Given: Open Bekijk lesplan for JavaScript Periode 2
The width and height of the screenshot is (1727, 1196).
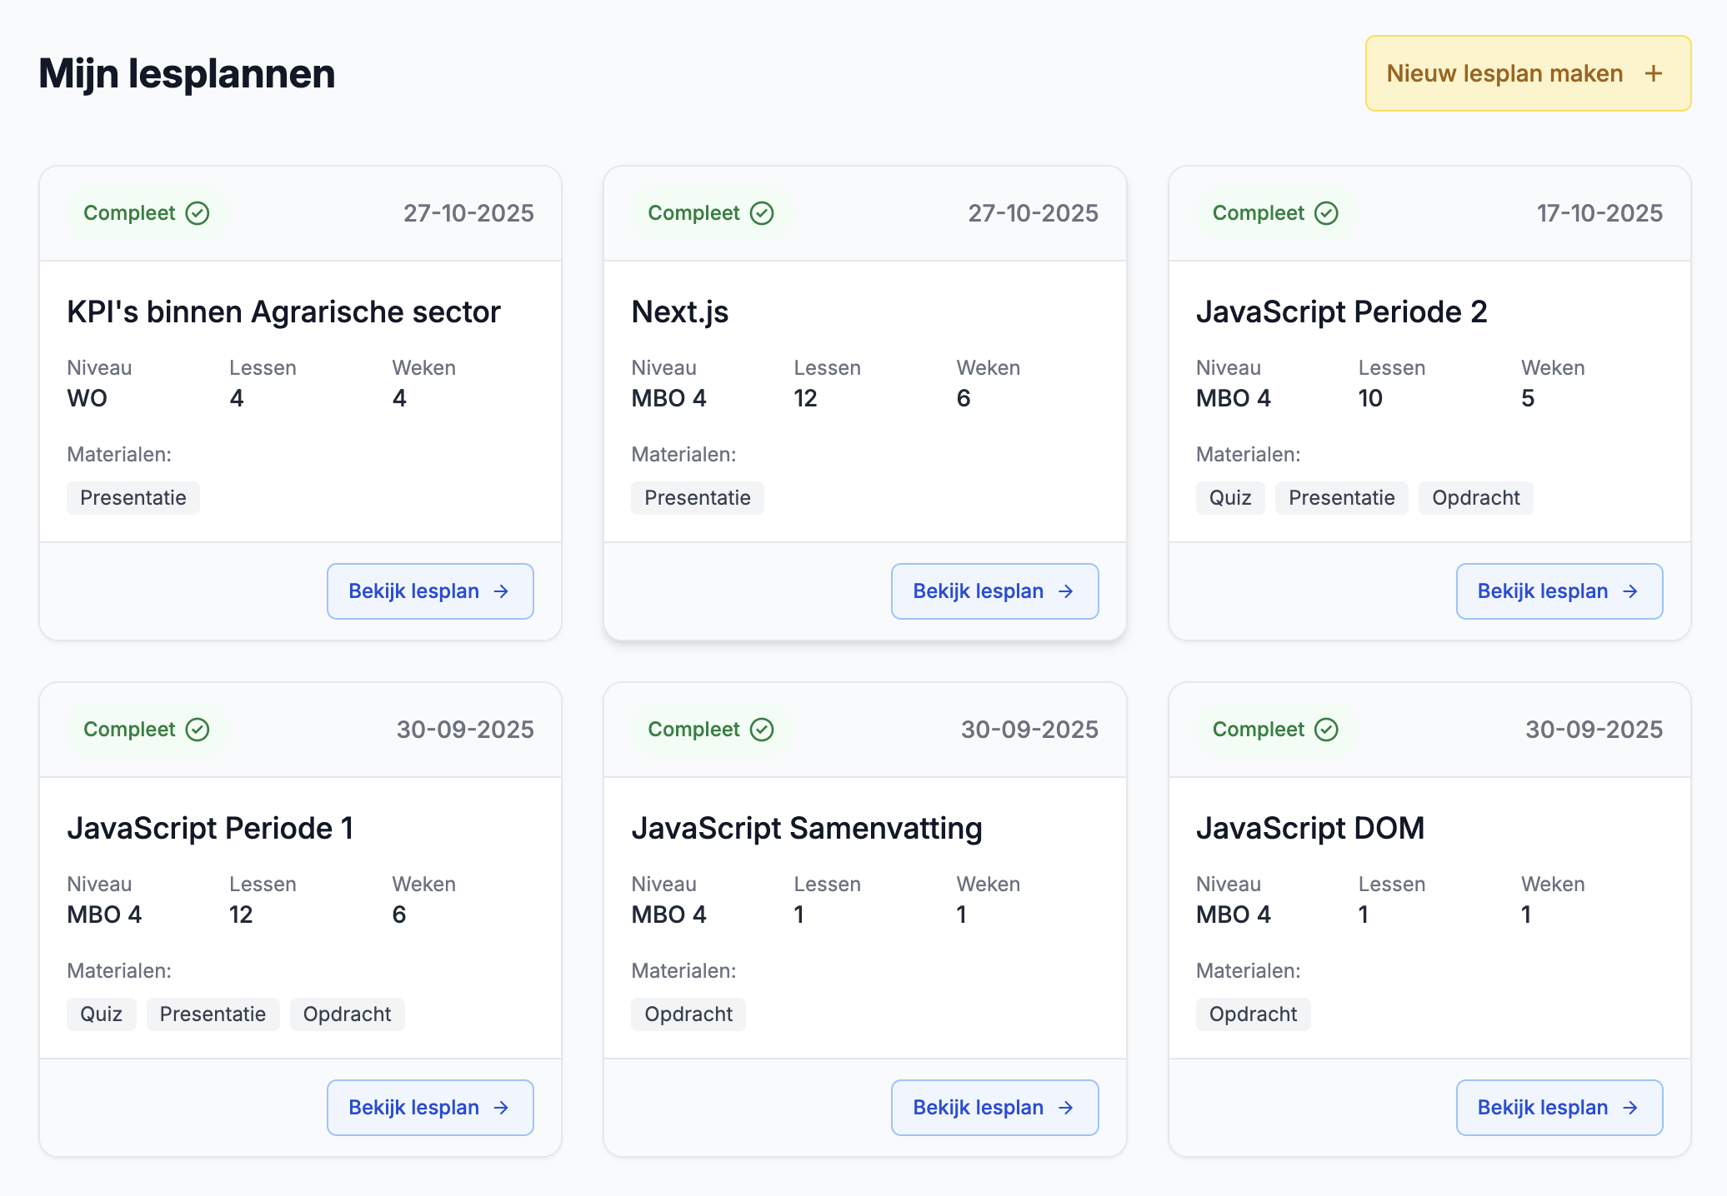Looking at the screenshot, I should click(1559, 591).
